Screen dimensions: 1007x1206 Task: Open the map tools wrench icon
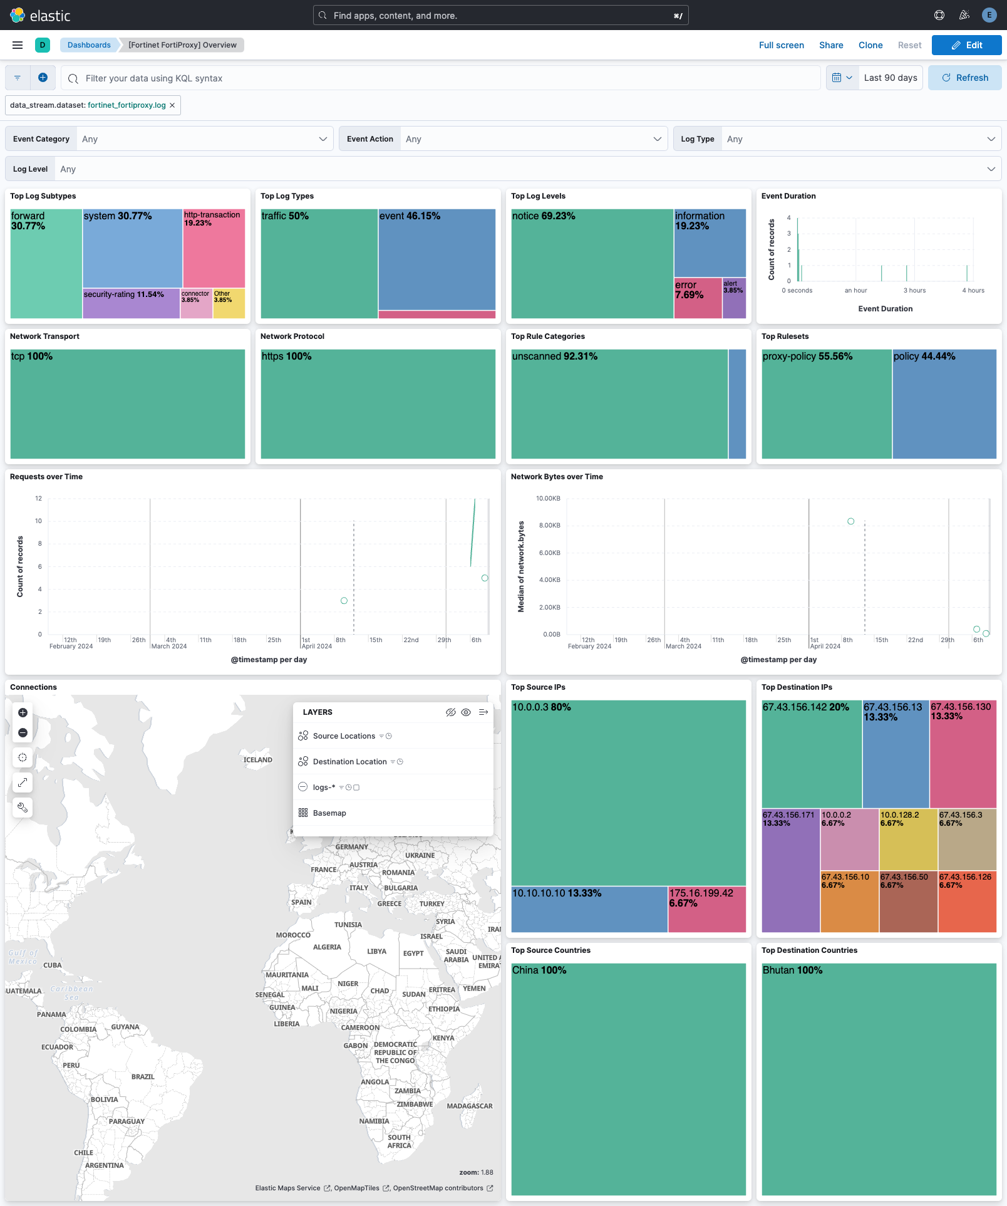pos(23,808)
